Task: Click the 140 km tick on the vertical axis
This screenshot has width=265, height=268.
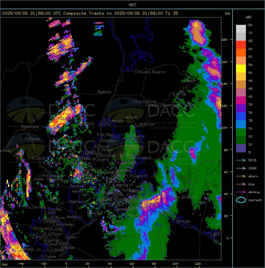Action: point(224,84)
